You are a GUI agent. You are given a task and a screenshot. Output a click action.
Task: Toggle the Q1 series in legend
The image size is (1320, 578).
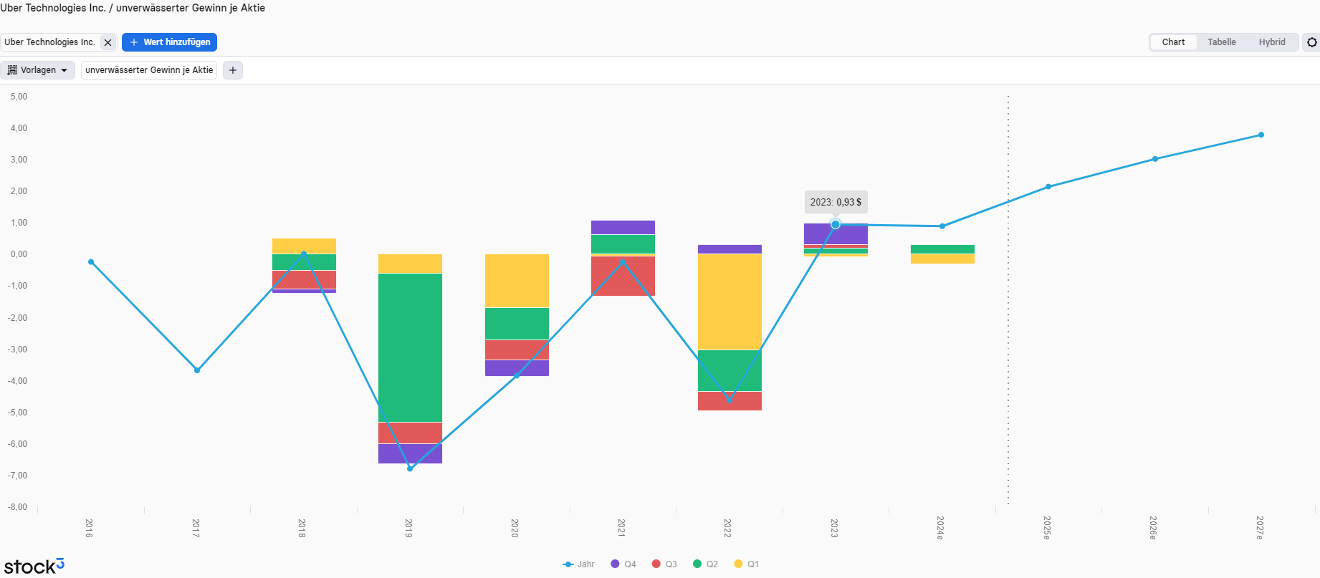coord(747,564)
